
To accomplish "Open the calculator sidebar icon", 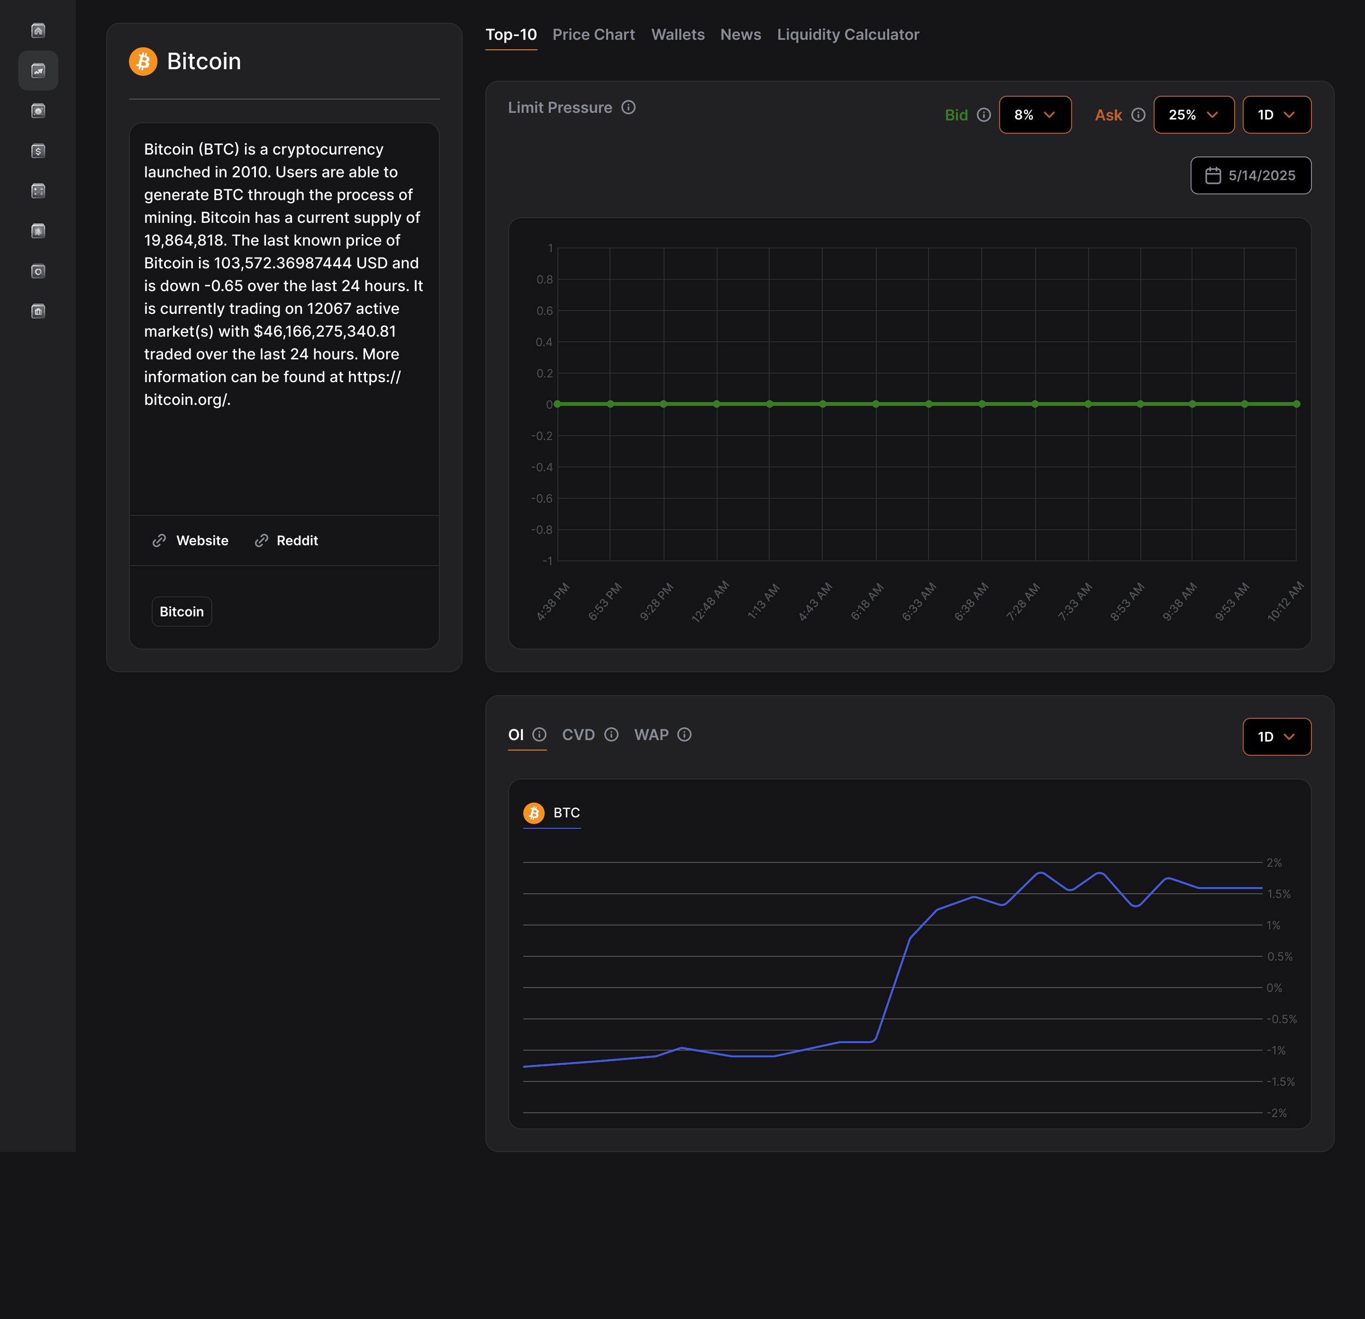I will tap(38, 191).
